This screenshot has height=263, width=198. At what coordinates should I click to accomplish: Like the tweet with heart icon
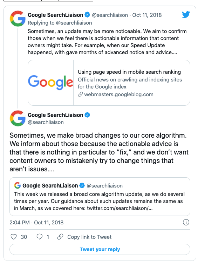(14, 237)
